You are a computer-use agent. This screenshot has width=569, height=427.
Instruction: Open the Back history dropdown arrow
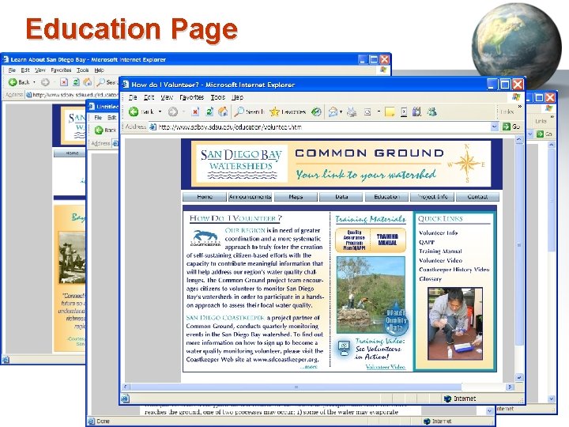[160, 111]
